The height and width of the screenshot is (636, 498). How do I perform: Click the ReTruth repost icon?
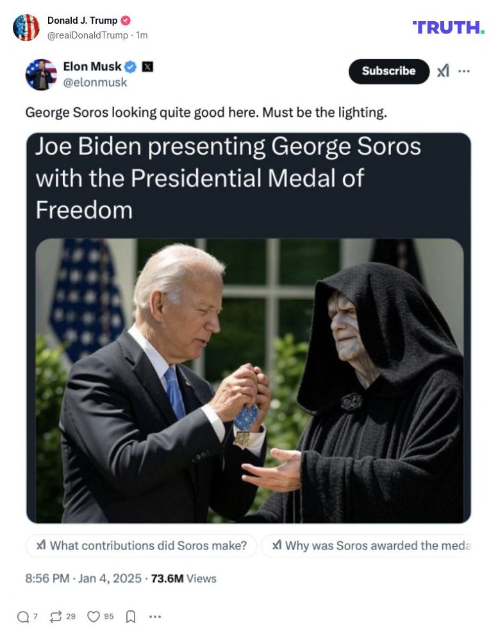pyautogui.click(x=55, y=616)
